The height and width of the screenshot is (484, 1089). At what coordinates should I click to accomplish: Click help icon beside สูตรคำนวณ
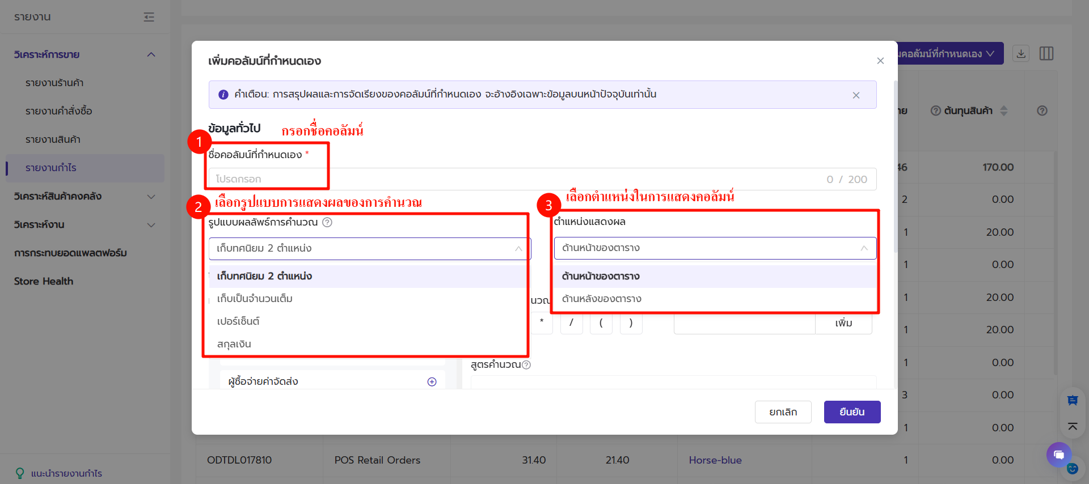point(526,365)
